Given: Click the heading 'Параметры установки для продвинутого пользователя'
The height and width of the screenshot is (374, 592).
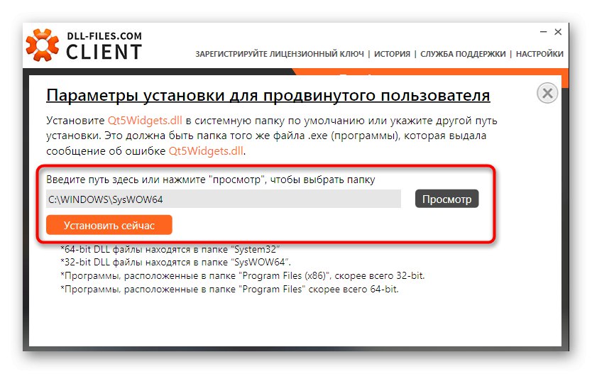Looking at the screenshot, I should click(268, 96).
